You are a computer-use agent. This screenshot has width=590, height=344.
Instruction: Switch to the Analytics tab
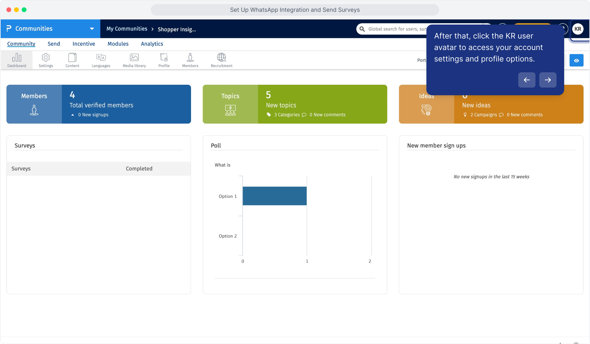click(x=152, y=44)
